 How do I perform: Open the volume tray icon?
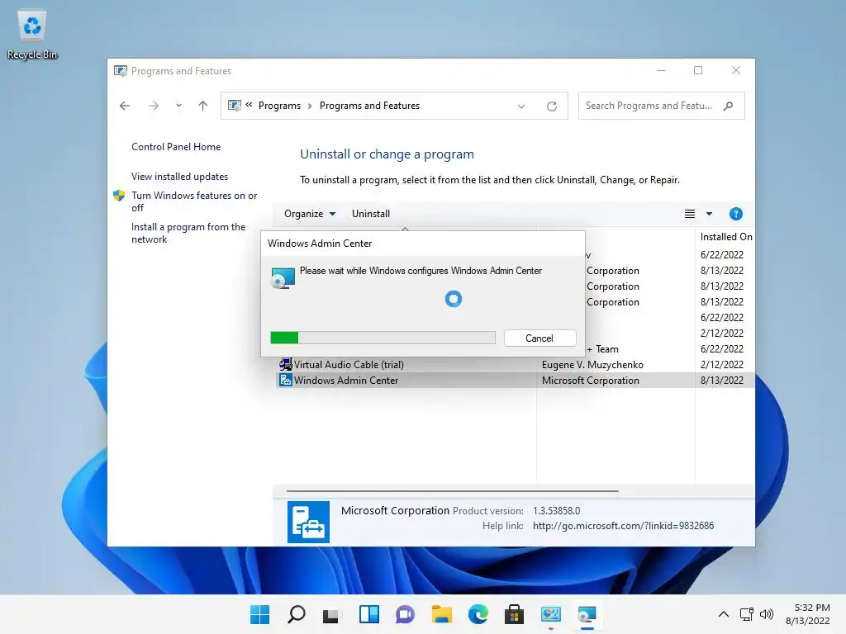pos(766,614)
